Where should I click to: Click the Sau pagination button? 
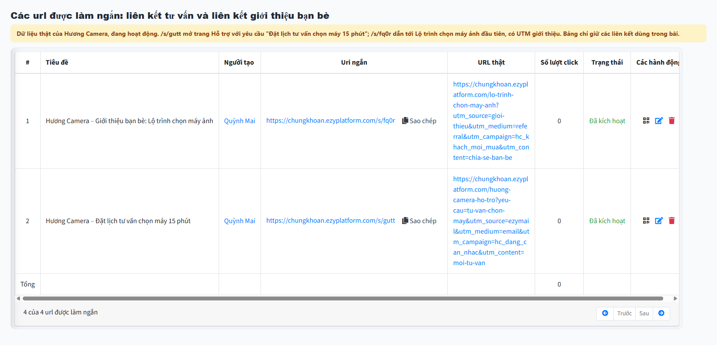tap(644, 313)
